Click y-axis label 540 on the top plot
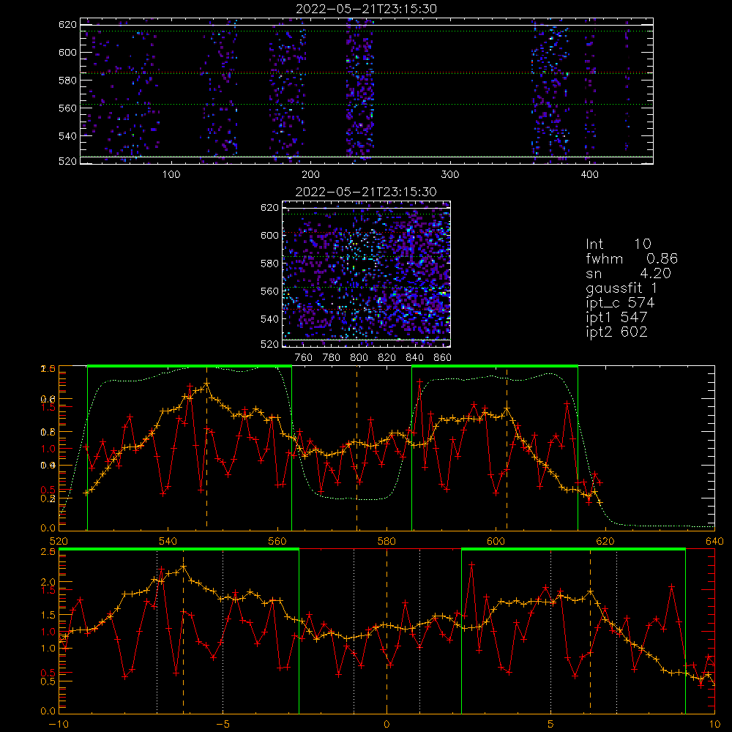Screen dimensions: 732x732 pos(67,136)
